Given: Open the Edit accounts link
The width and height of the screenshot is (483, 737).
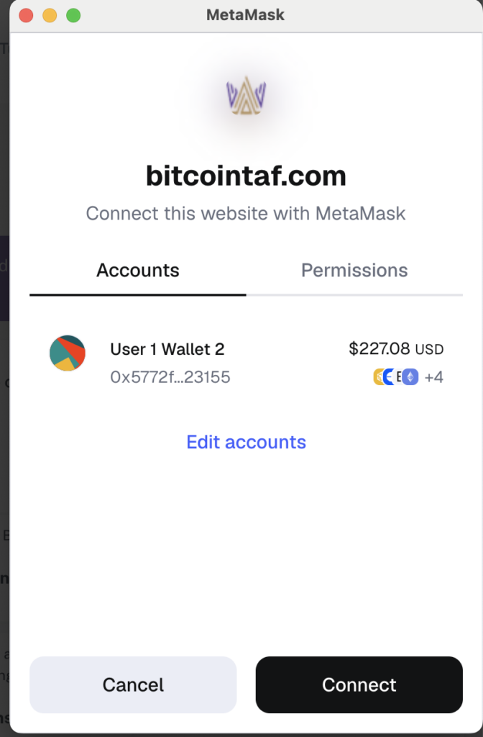Looking at the screenshot, I should (246, 442).
